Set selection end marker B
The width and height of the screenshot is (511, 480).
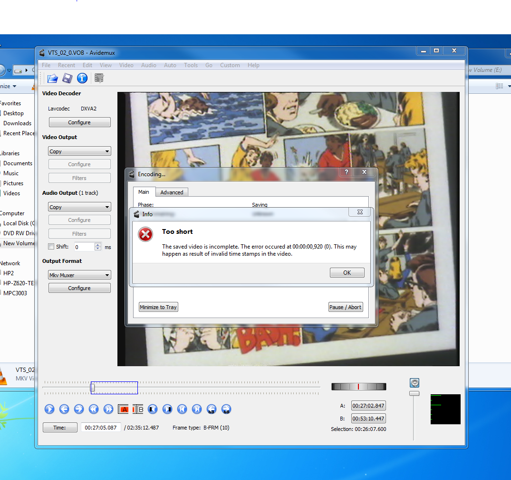click(x=138, y=409)
